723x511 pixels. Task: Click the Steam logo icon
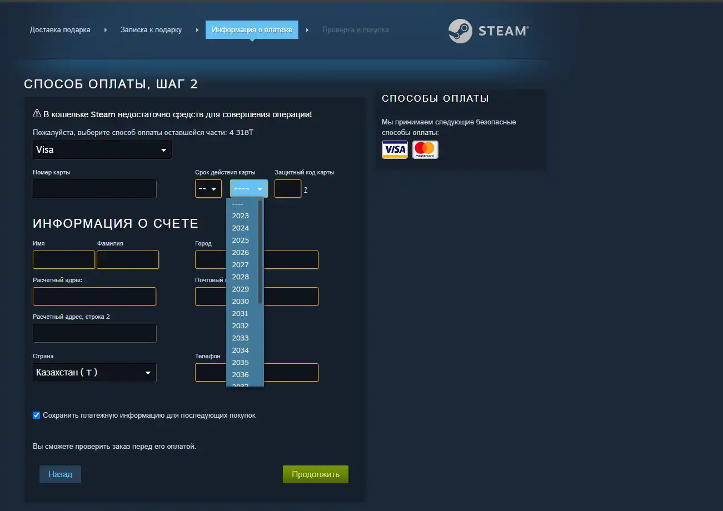tap(460, 31)
